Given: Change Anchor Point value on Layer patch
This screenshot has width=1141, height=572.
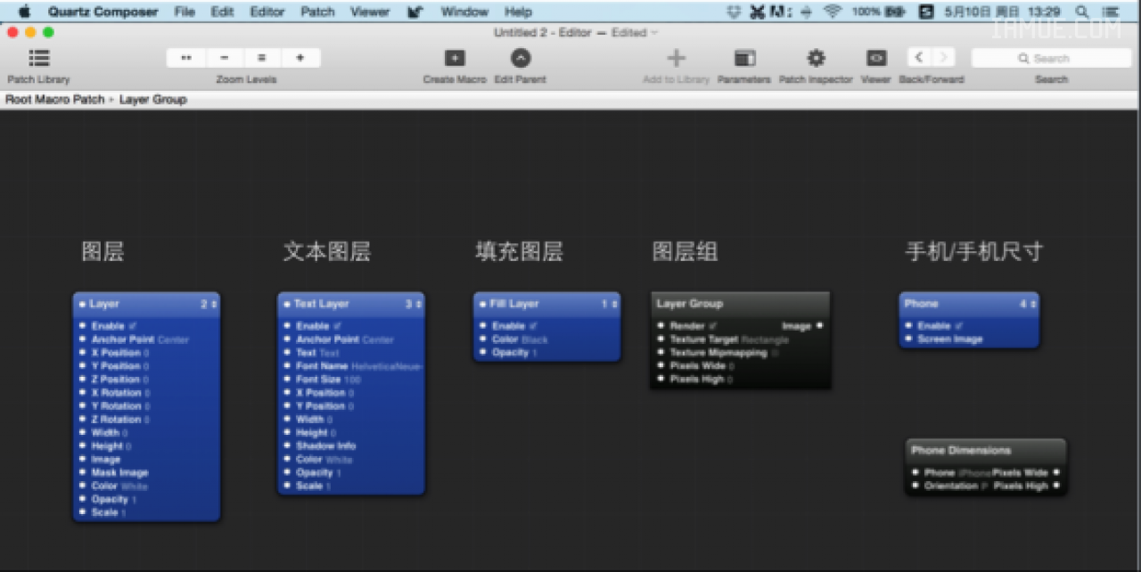Looking at the screenshot, I should click(174, 339).
